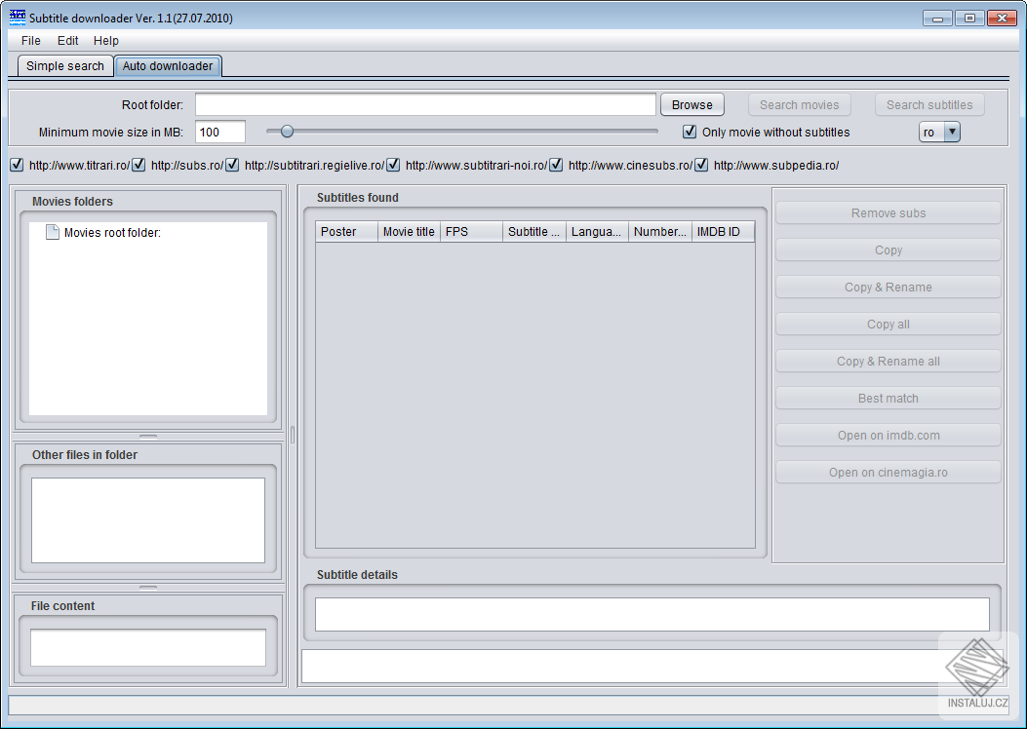This screenshot has width=1027, height=729.
Task: Click the Best match button
Action: [x=888, y=398]
